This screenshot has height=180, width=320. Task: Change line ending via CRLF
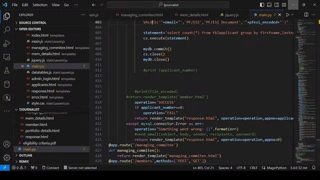253,168
